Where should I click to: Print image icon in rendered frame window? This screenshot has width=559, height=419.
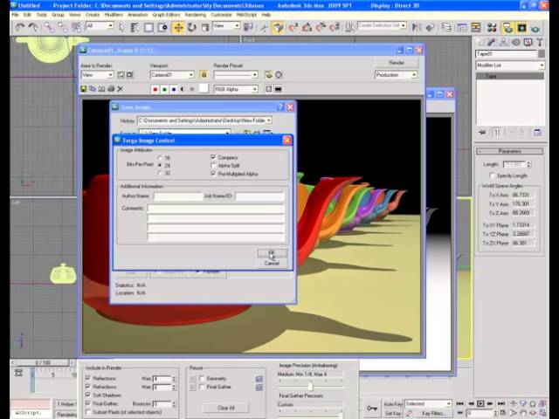[x=111, y=89]
